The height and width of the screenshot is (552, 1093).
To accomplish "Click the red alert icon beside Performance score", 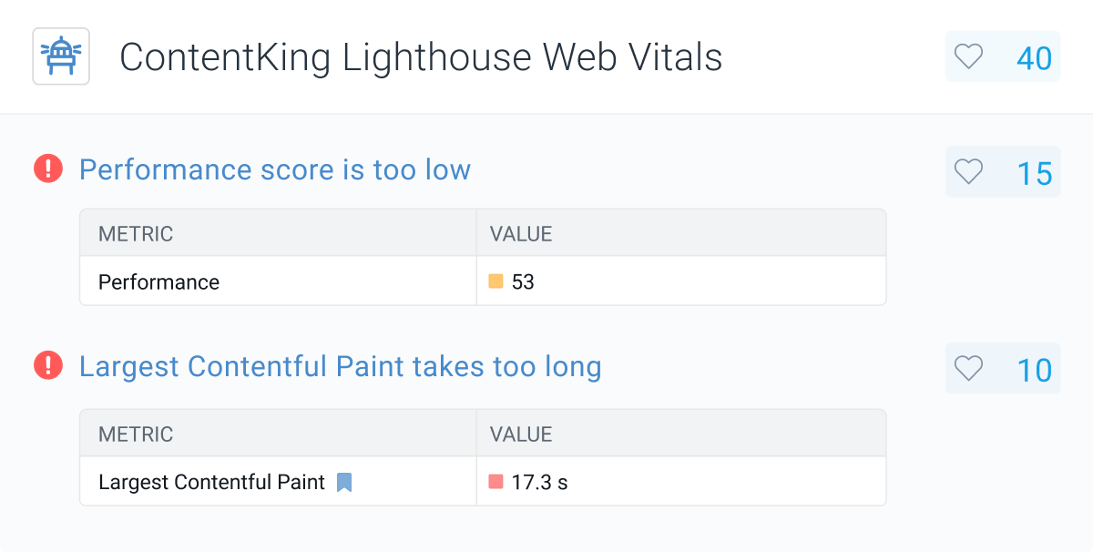I will coord(46,169).
